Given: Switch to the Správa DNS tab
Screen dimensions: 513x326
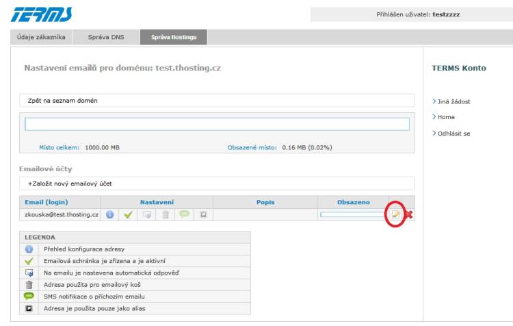Looking at the screenshot, I should (106, 37).
